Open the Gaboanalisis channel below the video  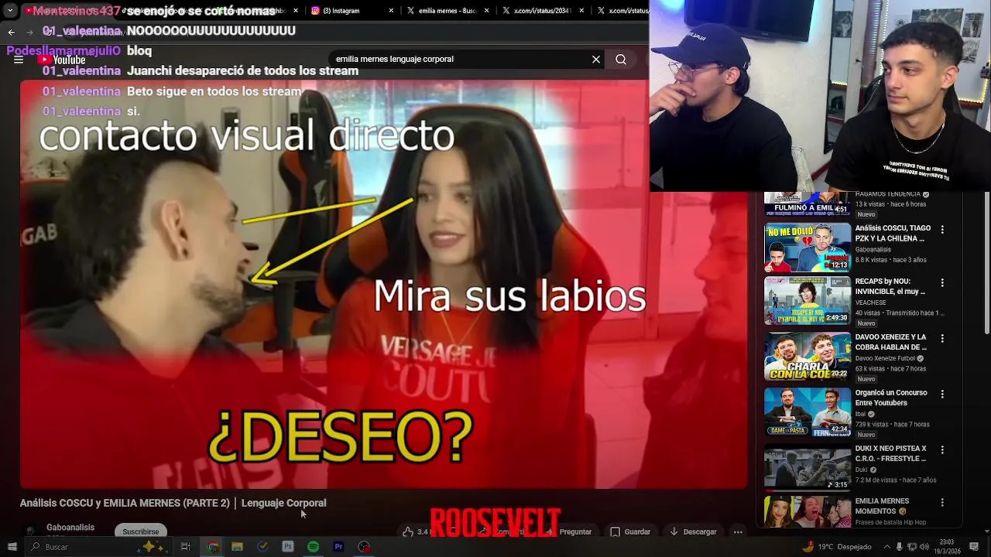pyautogui.click(x=70, y=528)
